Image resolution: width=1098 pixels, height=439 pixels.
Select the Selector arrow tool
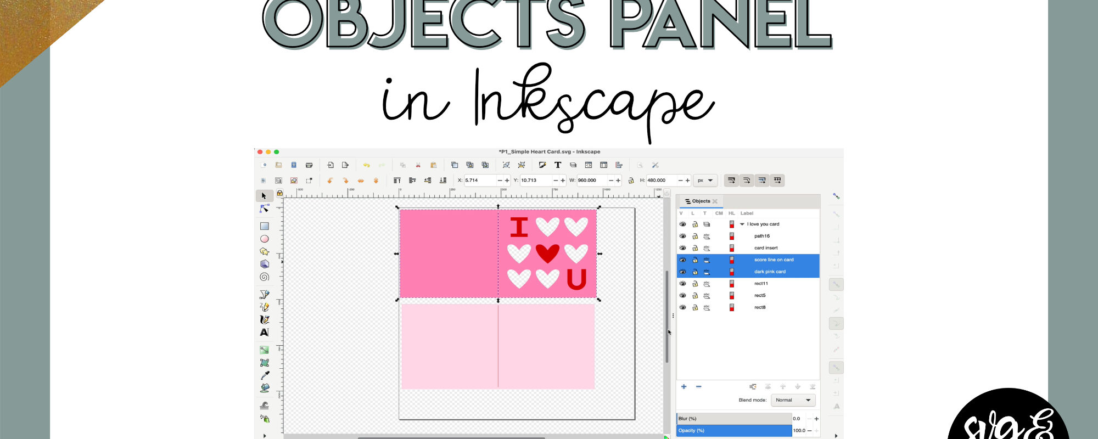264,196
